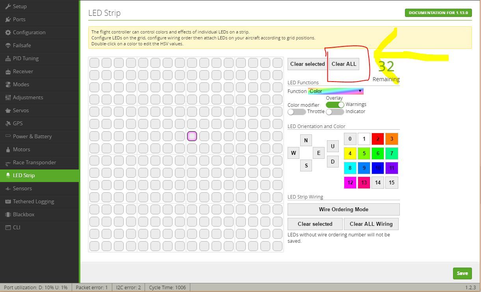Click the I2C error: 2 status
The width and height of the screenshot is (481, 292).
(x=128, y=287)
